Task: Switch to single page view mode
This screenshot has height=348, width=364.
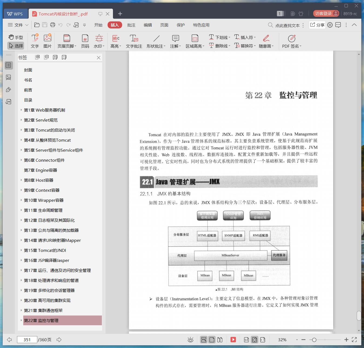Action: 212,340
